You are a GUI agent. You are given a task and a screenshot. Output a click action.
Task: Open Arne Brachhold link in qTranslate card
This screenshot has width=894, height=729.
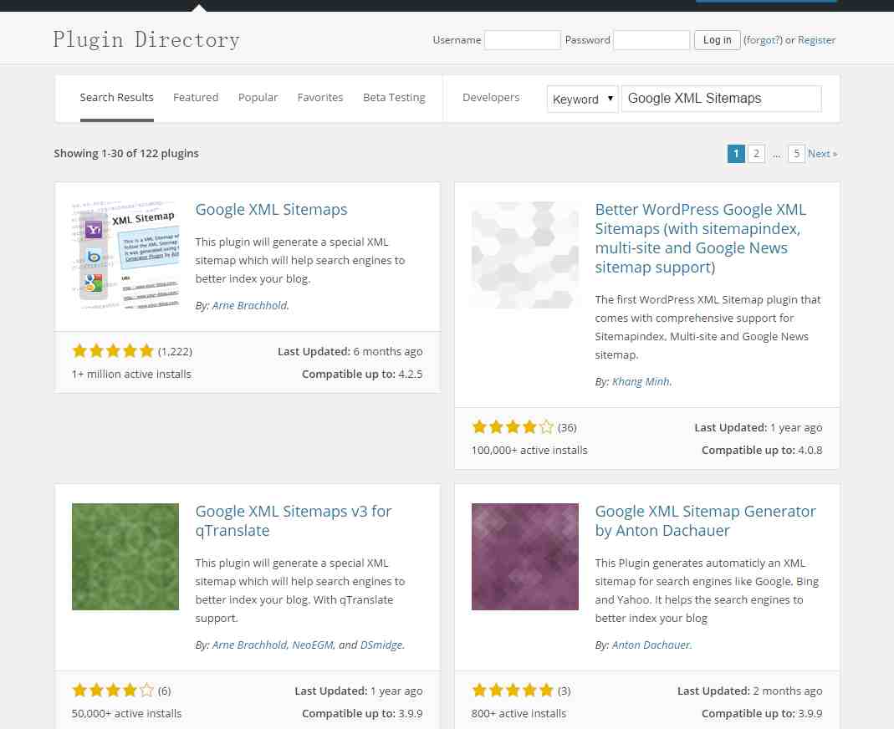250,645
